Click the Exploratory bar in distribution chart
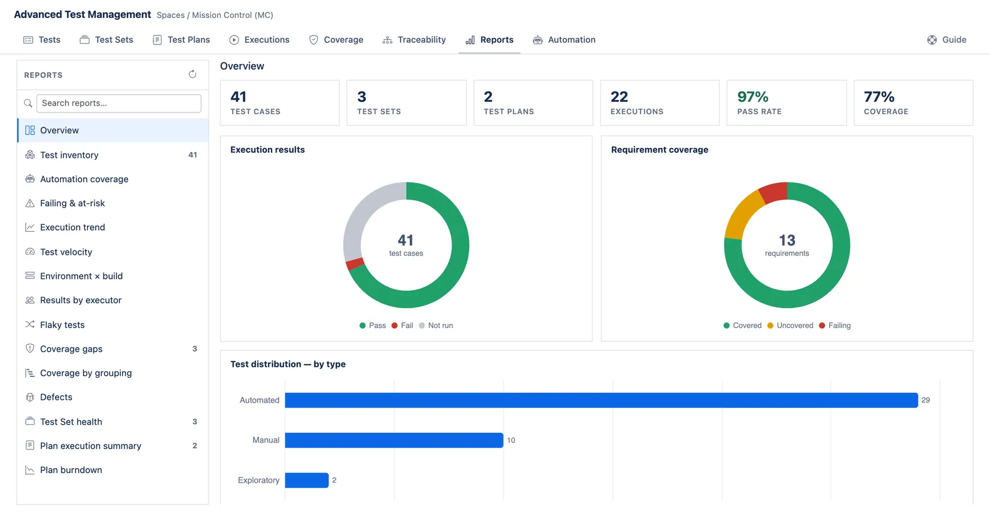Screen dimensions: 990x513 [307, 480]
